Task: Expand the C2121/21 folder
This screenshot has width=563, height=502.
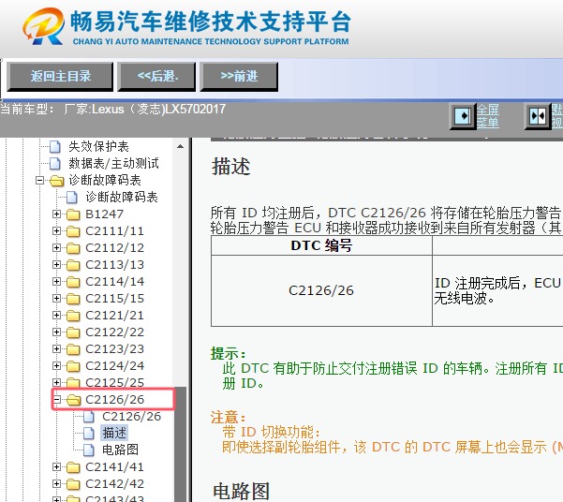Action: pyautogui.click(x=56, y=315)
